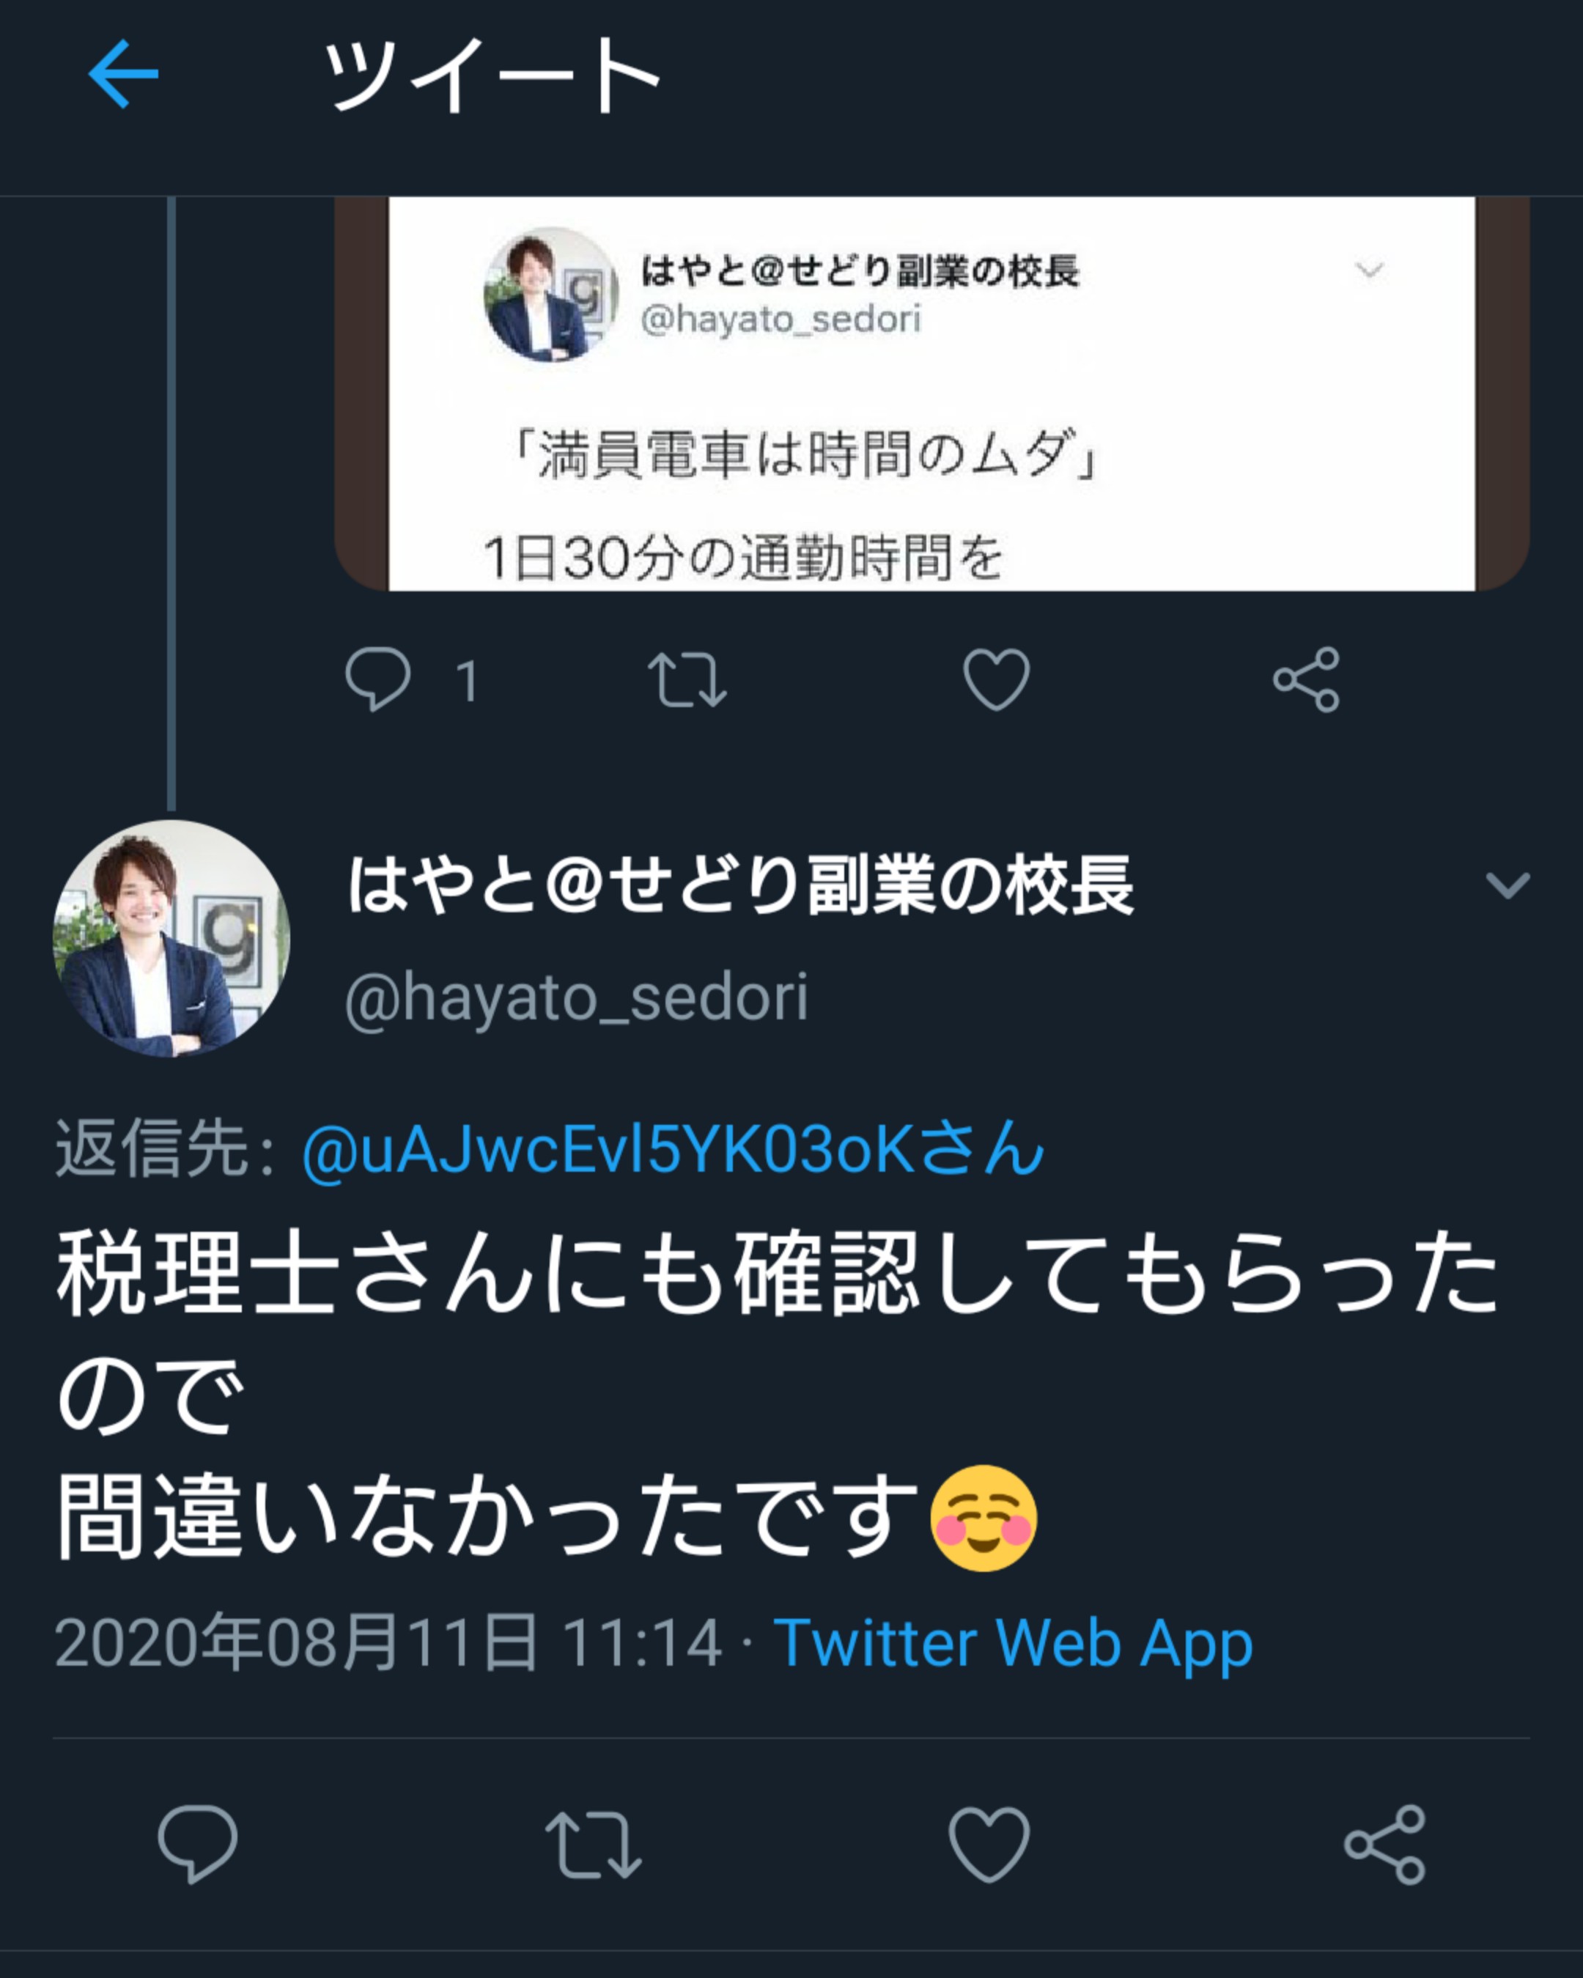View the main tweet author's profile picture
This screenshot has width=1583, height=1978.
[171, 939]
